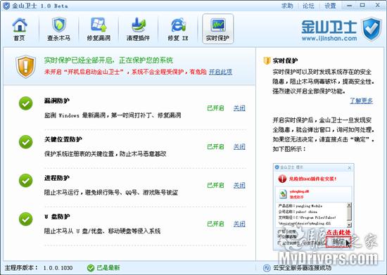Click the green check next to 进程防护
Image resolution: width=387 pixels, height=275 pixels.
tap(25, 180)
